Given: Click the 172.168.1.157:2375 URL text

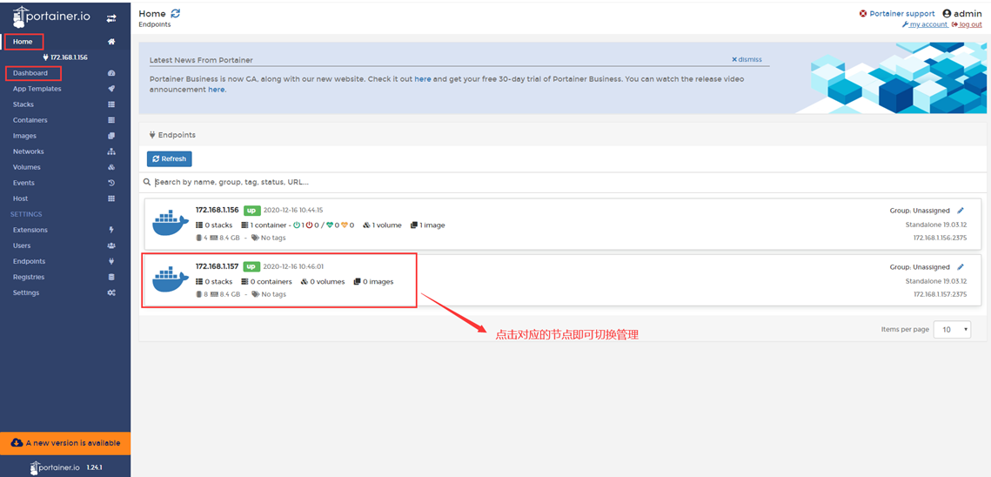Looking at the screenshot, I should point(940,294).
